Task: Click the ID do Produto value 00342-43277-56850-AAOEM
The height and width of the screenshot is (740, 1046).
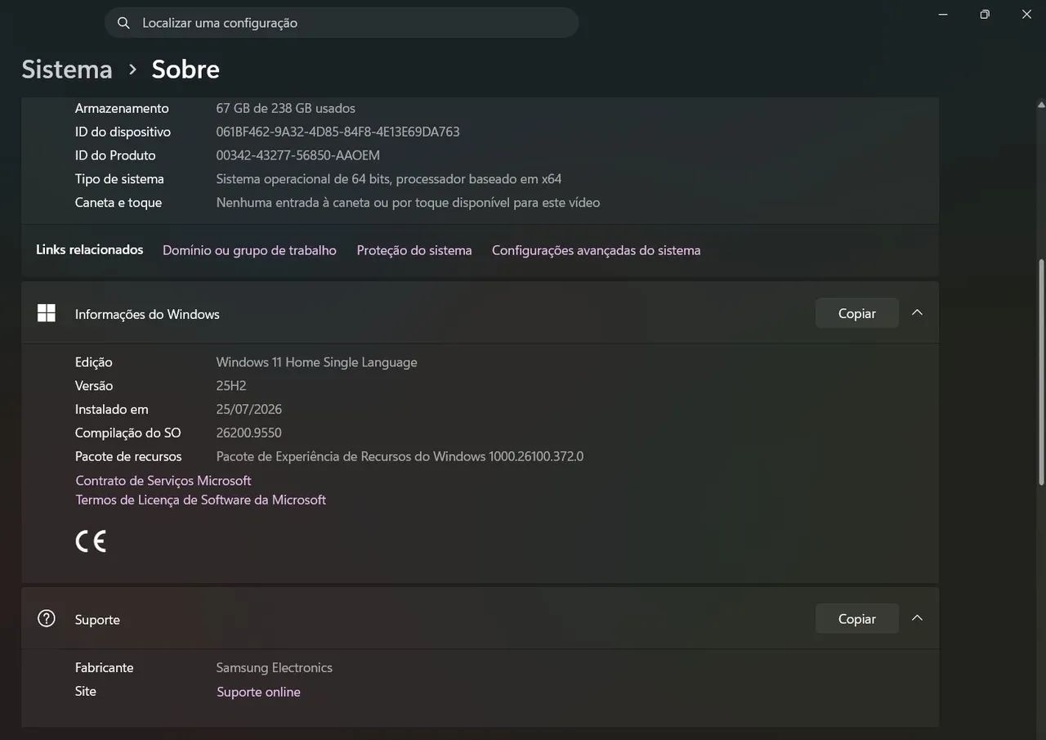Action: coord(297,155)
